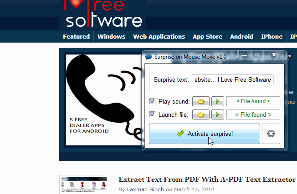Click the Activate surprise! button
This screenshot has width=297, height=194.
205,134
